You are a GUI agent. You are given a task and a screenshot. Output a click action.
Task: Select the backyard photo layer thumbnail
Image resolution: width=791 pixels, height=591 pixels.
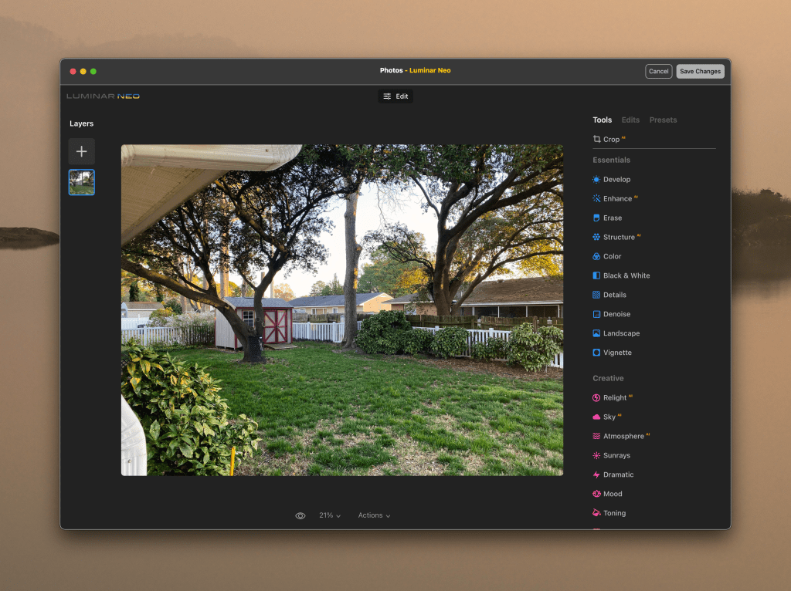tap(82, 183)
